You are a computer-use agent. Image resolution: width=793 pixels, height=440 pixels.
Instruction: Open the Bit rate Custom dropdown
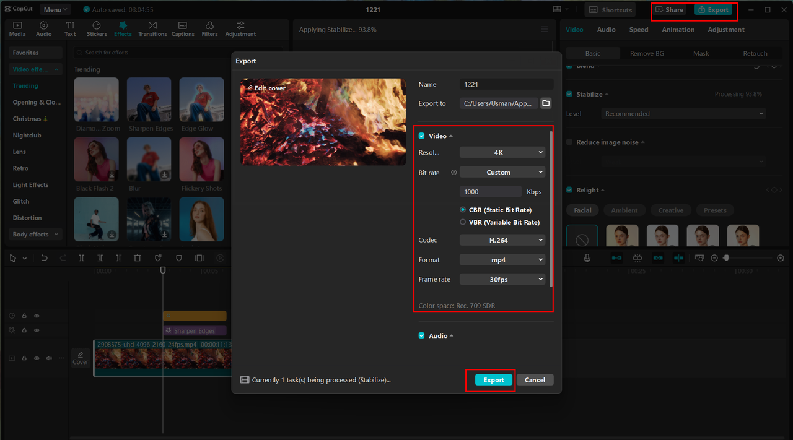pos(502,172)
